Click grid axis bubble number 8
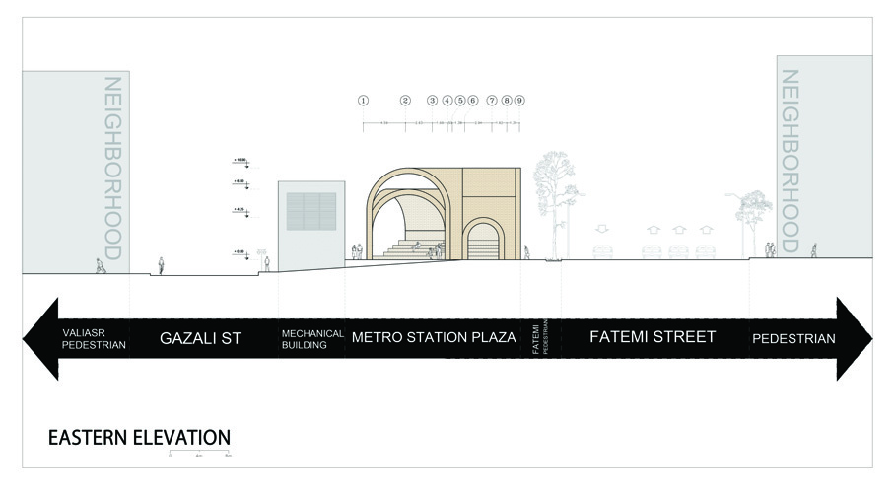Image resolution: width=895 pixels, height=492 pixels. click(507, 101)
